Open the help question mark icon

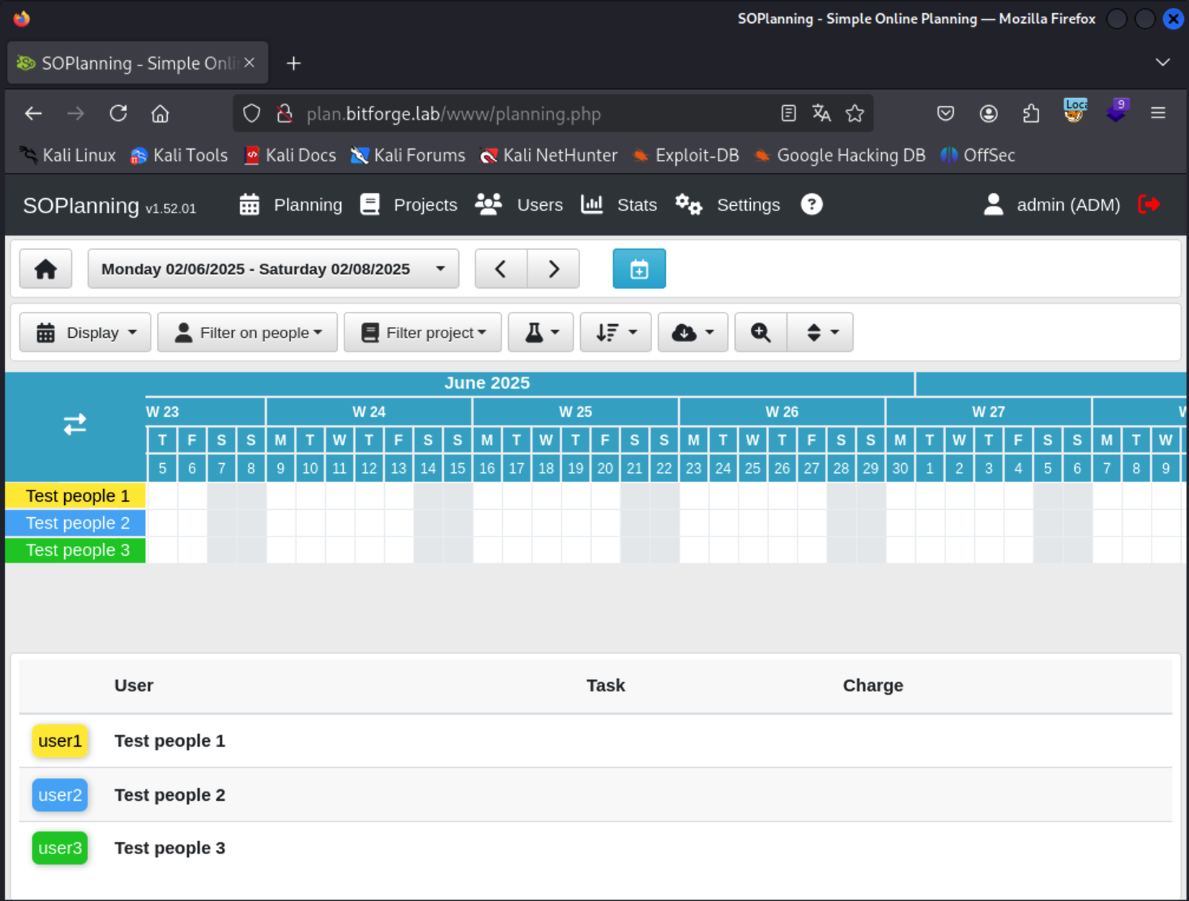(811, 205)
